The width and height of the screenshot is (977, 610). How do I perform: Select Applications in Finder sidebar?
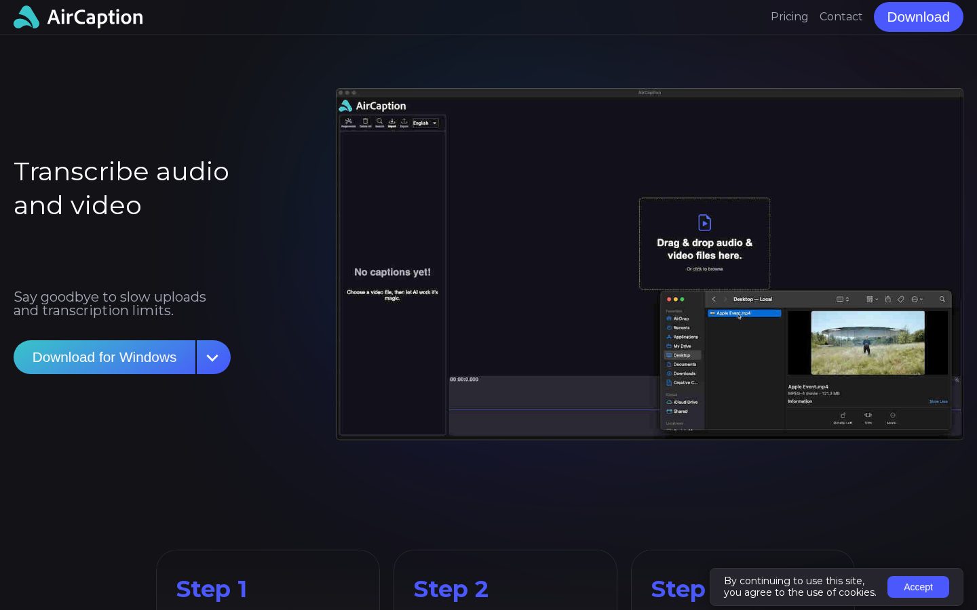683,337
